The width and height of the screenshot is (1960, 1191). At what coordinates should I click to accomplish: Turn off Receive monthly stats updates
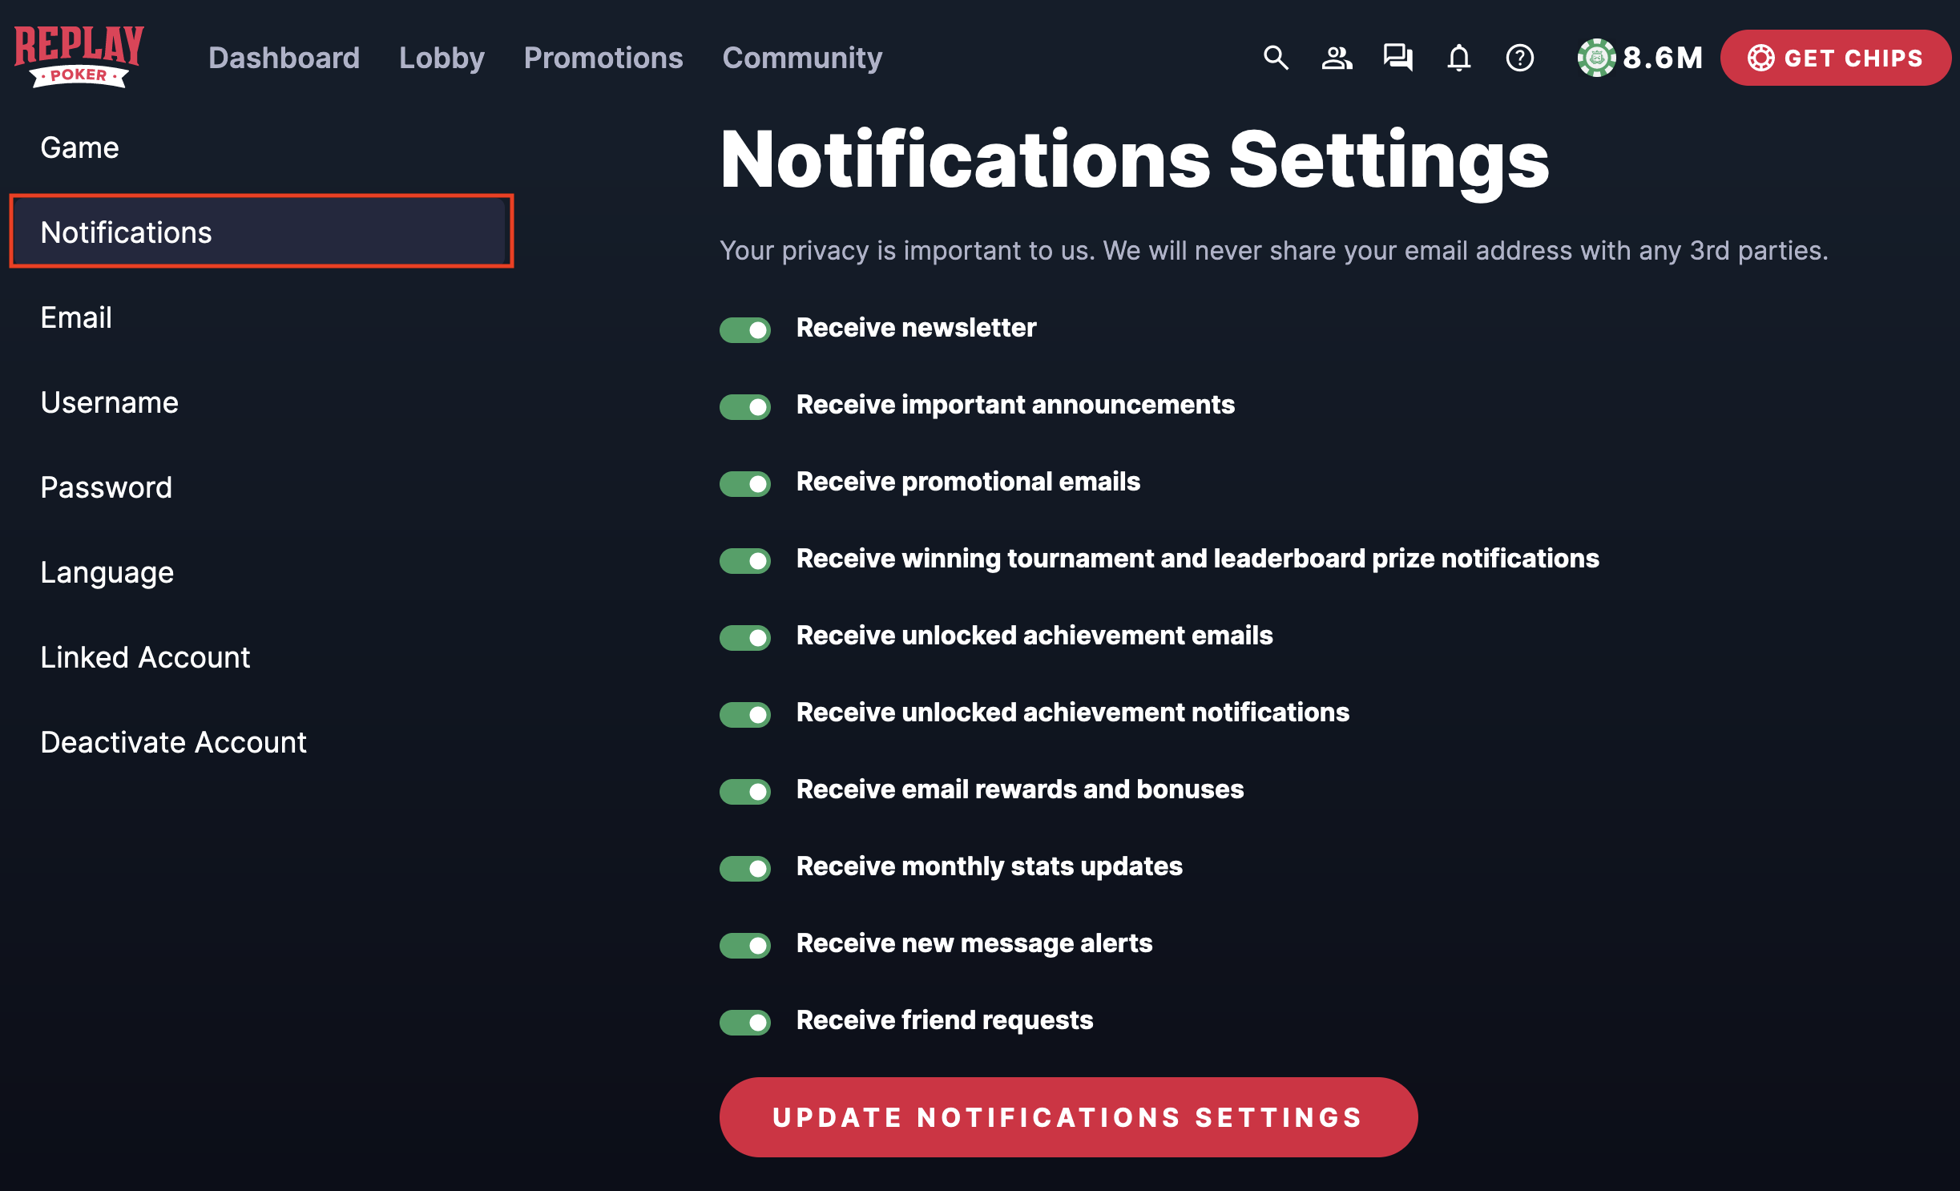(745, 868)
